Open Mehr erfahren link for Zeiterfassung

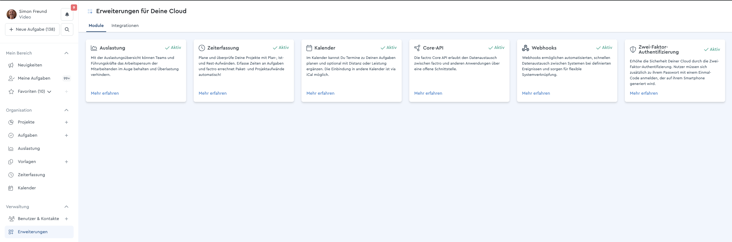click(x=212, y=93)
